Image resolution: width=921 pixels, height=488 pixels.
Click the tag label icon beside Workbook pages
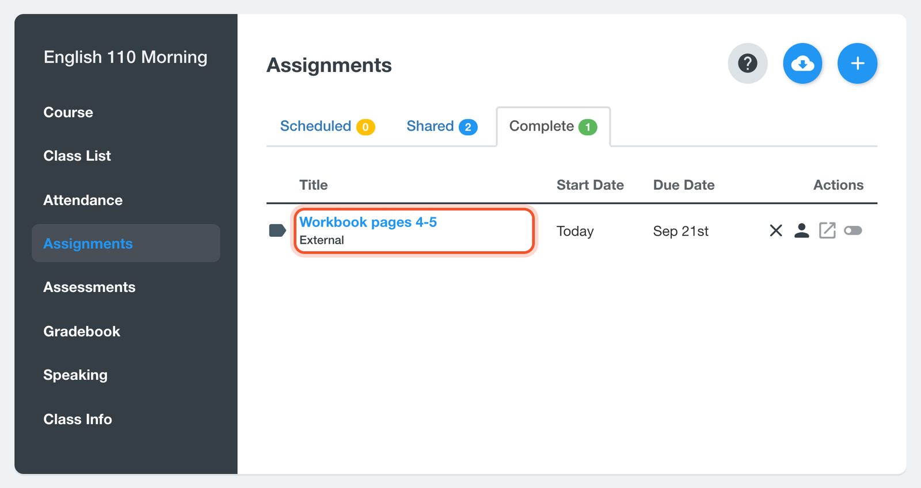pos(277,230)
